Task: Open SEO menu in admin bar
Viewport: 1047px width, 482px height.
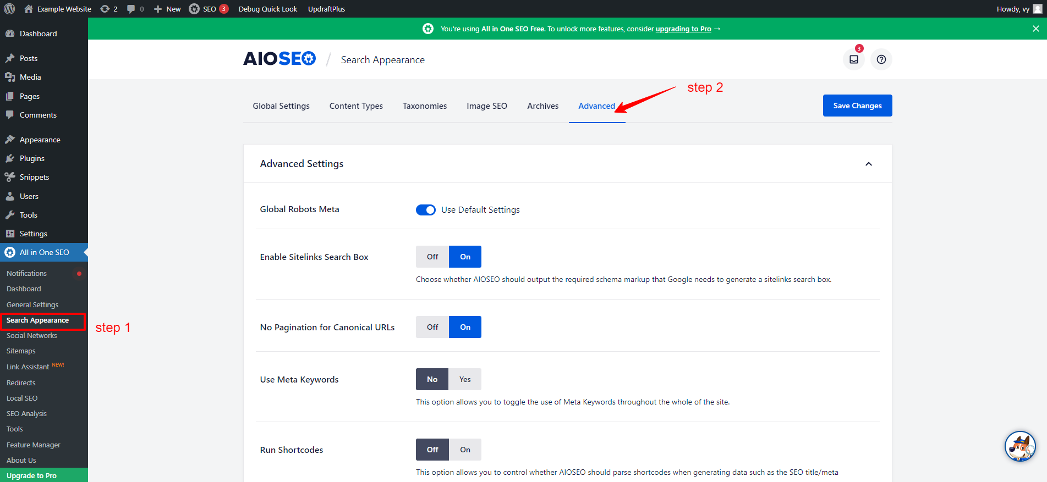Action: pos(209,9)
